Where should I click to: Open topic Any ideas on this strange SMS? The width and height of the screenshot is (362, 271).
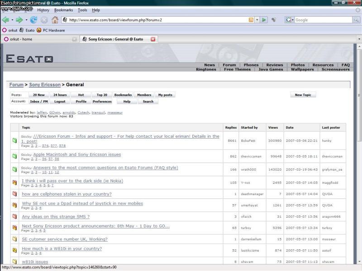[x=56, y=217]
